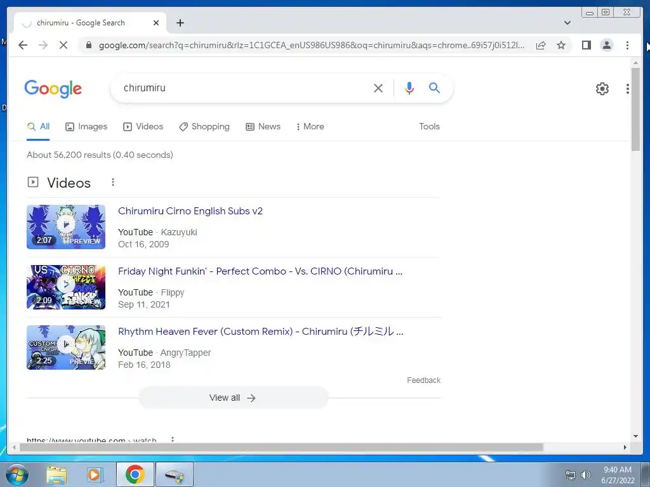Open the keyboard utility taskbar item

(174, 474)
